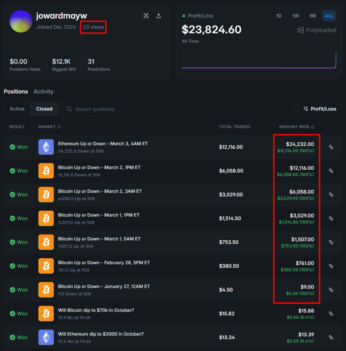Click Bitcoin logo in January 27, 12AM row
Screen dimensions: 346x351
coord(46,290)
